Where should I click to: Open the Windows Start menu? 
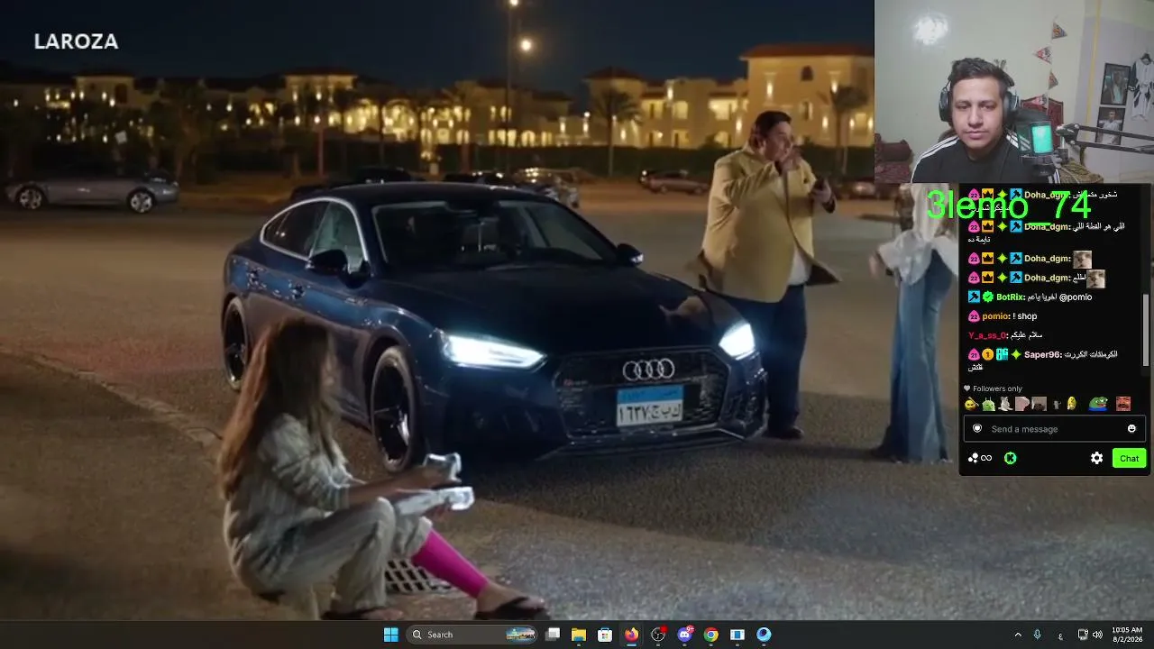pyautogui.click(x=390, y=635)
